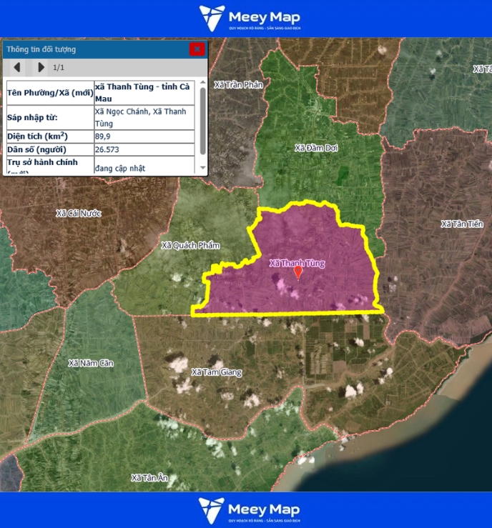The image size is (492, 528).
Task: Go to previous object in info popup
Action: pos(17,68)
